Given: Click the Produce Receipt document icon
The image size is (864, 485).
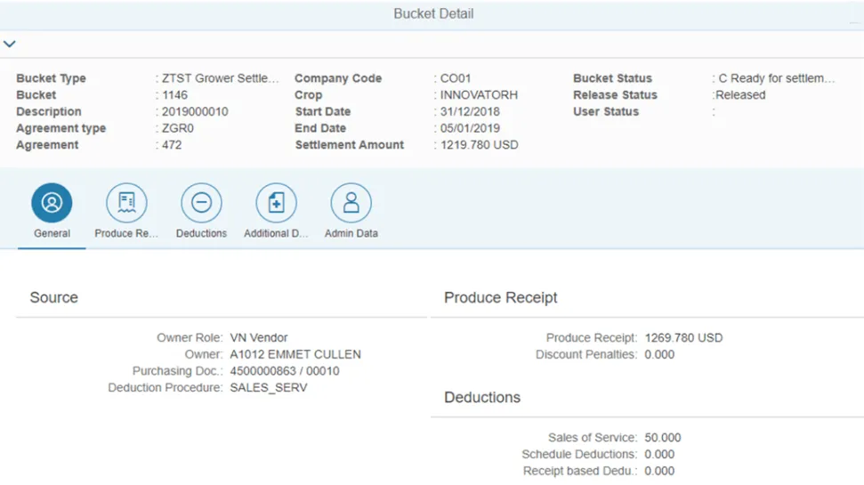Looking at the screenshot, I should (x=126, y=203).
